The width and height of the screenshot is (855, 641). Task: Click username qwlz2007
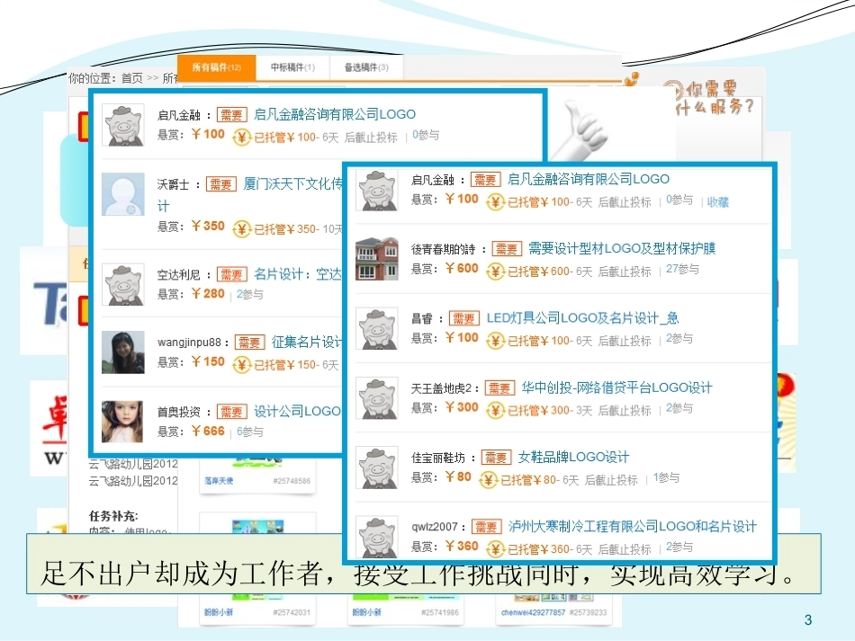[434, 527]
